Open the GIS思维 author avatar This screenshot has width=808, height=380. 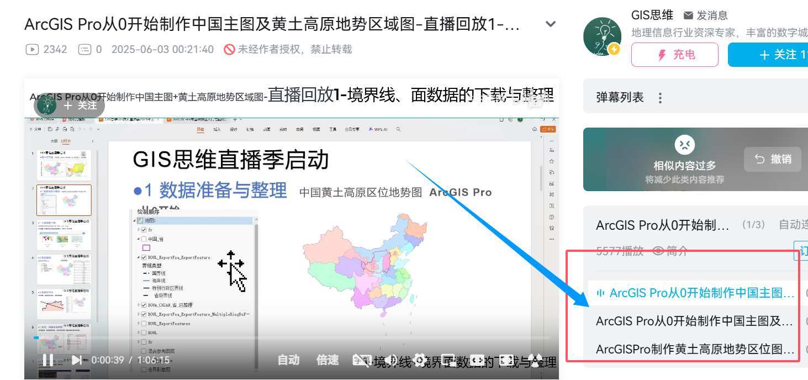tap(603, 36)
